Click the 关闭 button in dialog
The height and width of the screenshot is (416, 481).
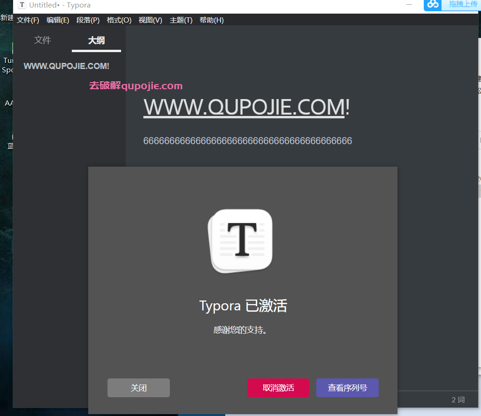pos(138,388)
